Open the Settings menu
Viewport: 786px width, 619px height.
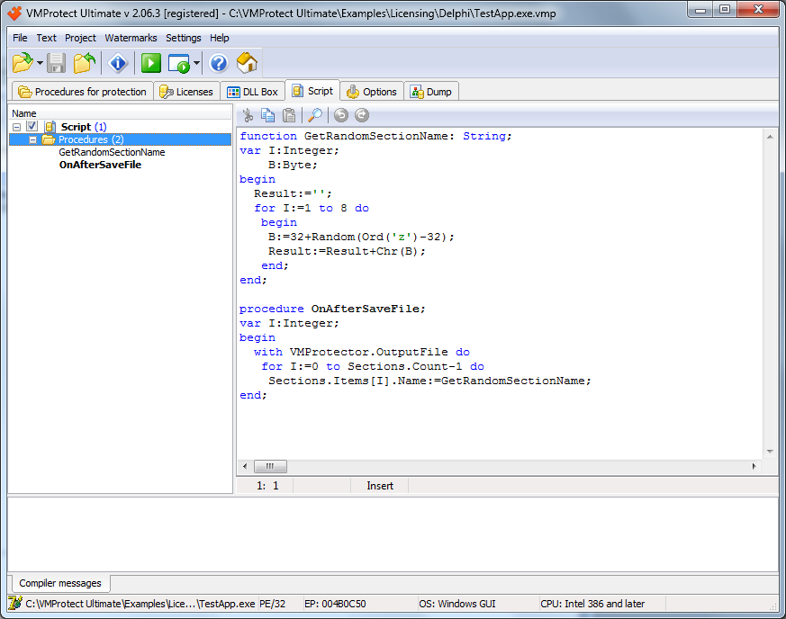click(184, 38)
